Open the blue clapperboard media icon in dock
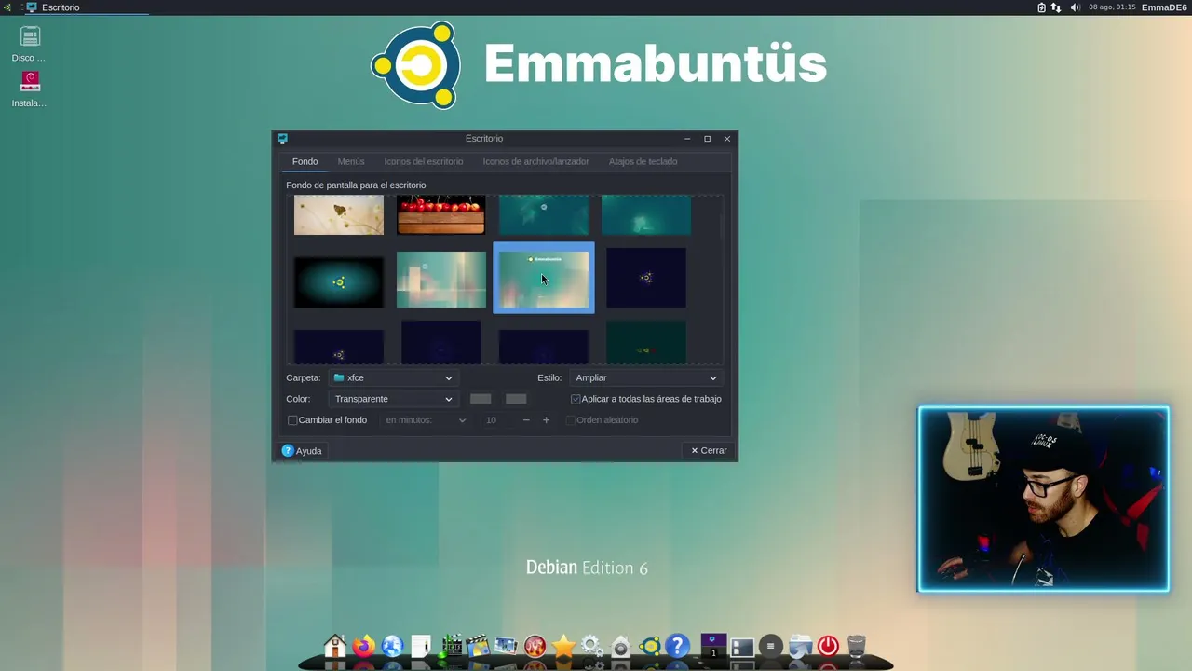1192x671 pixels. coord(478,645)
